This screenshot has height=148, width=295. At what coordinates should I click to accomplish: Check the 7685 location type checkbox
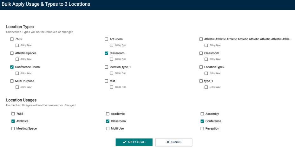(x=12, y=39)
